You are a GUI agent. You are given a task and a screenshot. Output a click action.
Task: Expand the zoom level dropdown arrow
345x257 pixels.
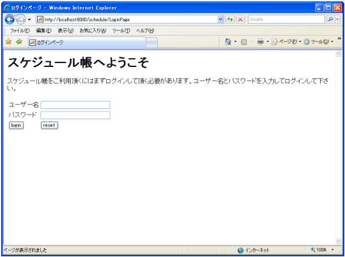332,250
